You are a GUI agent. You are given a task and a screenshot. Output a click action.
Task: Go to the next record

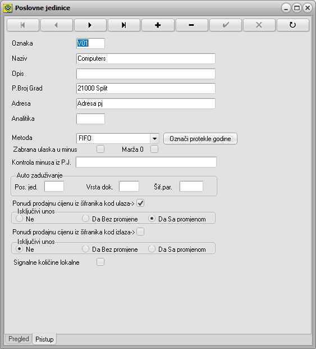pos(90,25)
